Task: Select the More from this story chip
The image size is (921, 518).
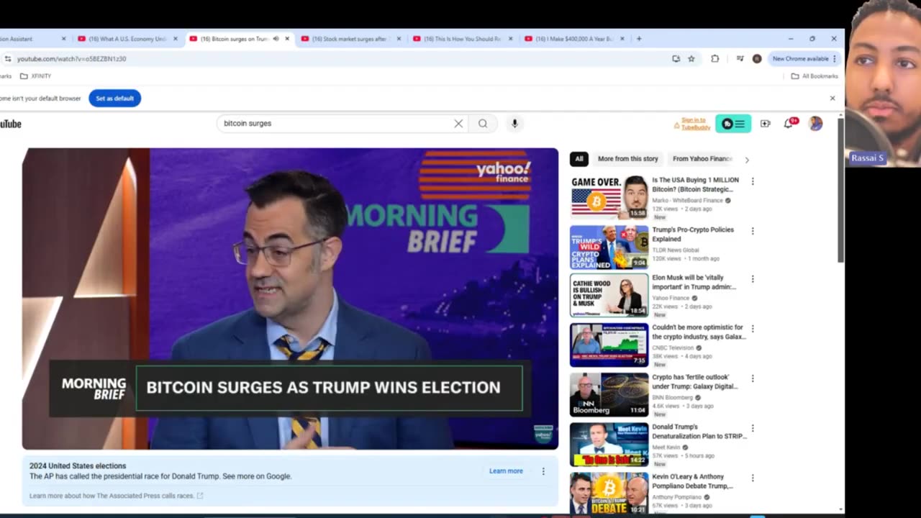Action: point(627,159)
